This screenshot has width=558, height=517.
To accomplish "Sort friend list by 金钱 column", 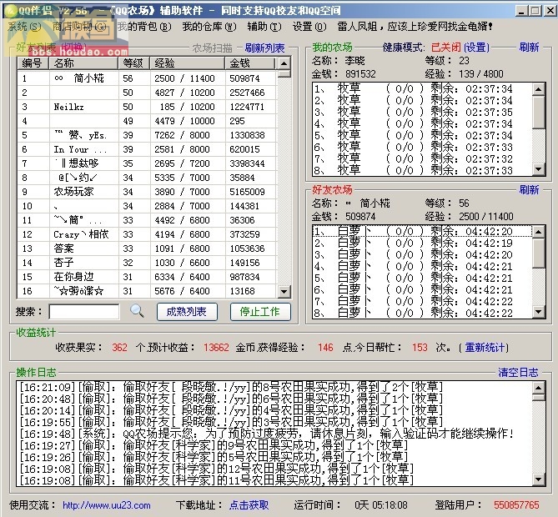I will coord(250,63).
